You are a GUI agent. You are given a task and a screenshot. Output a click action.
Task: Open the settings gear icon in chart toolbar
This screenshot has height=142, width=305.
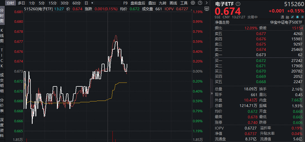click(193, 3)
